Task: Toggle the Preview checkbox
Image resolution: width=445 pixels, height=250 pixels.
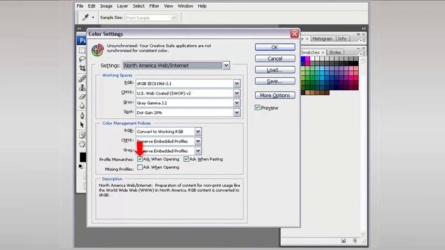Action: pos(257,108)
